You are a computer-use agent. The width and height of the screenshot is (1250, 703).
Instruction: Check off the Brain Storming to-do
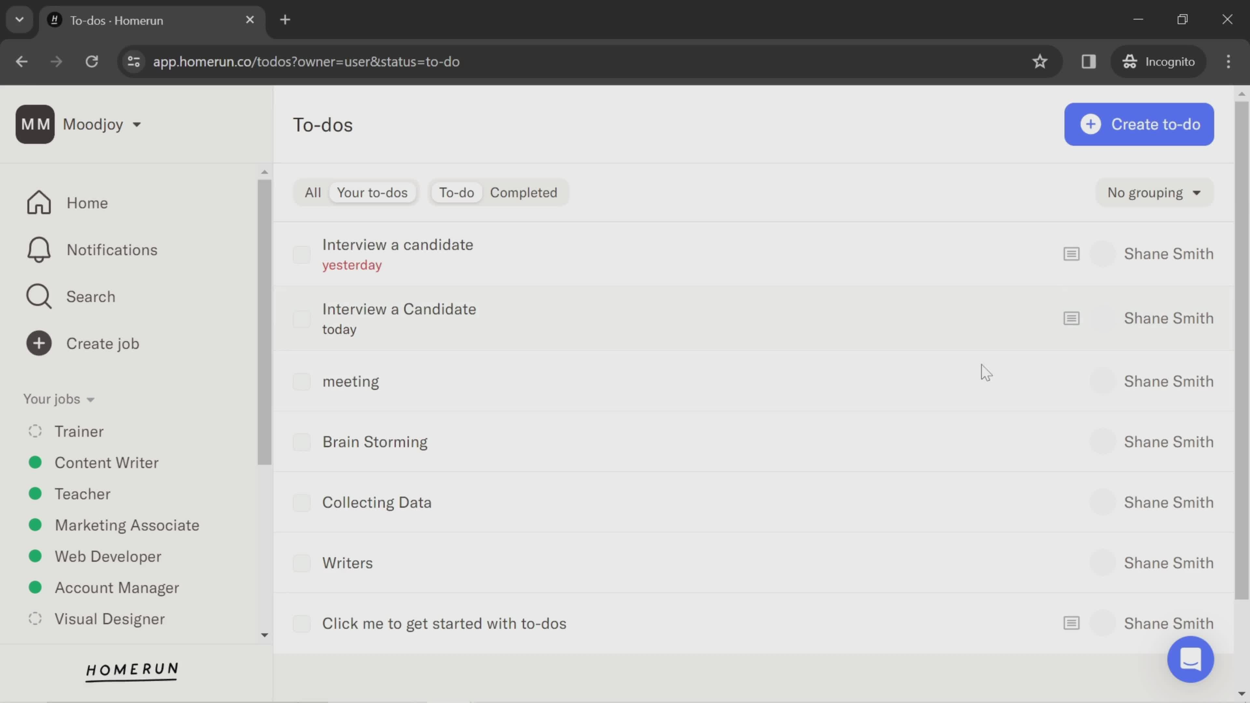[301, 442]
